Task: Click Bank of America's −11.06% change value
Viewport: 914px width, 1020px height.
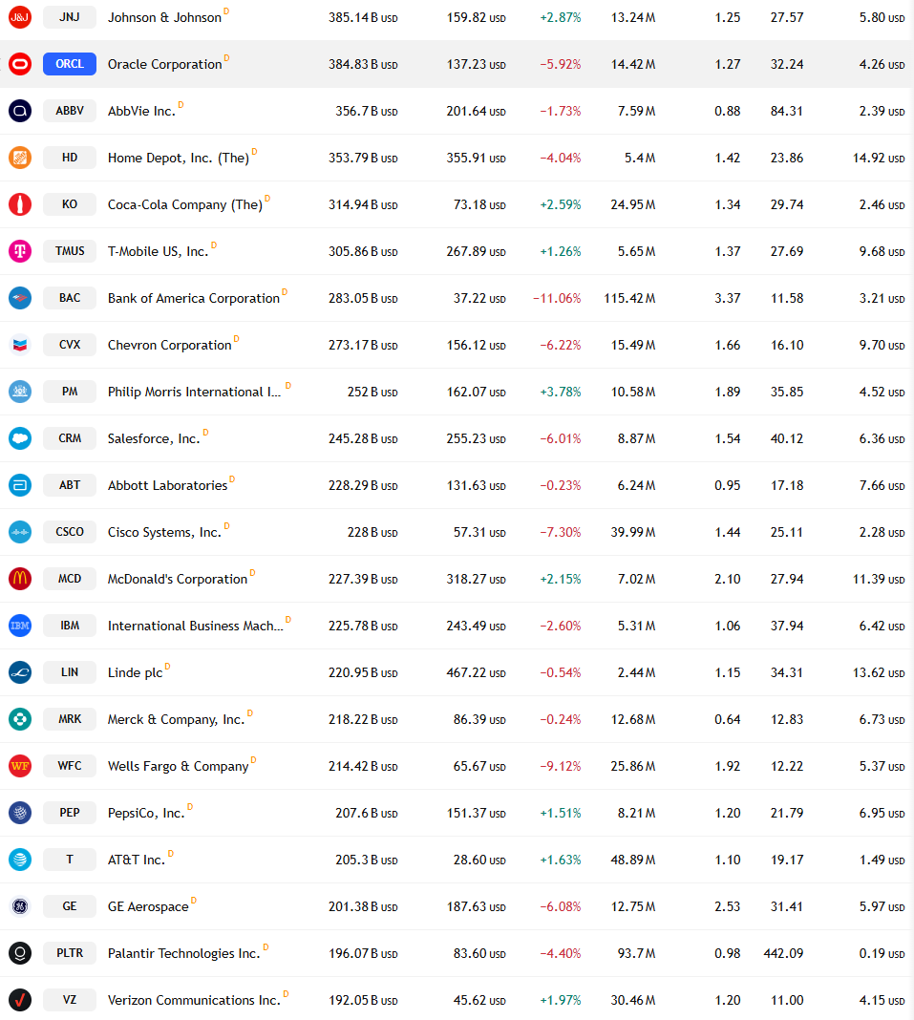Action: point(557,299)
